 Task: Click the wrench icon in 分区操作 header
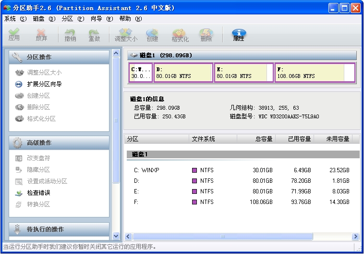[x=17, y=57]
